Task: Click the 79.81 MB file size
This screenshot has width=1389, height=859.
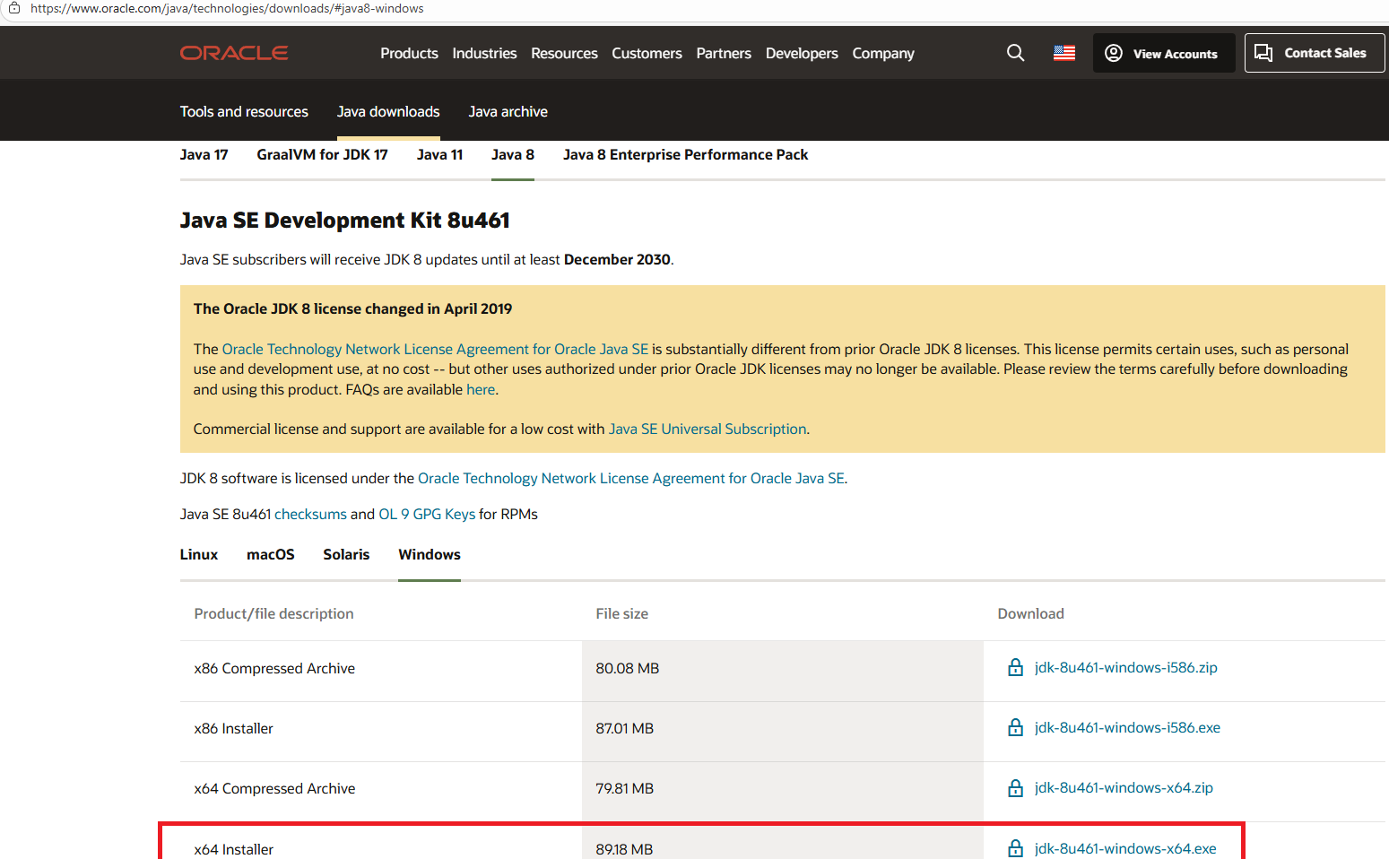Action: point(625,788)
